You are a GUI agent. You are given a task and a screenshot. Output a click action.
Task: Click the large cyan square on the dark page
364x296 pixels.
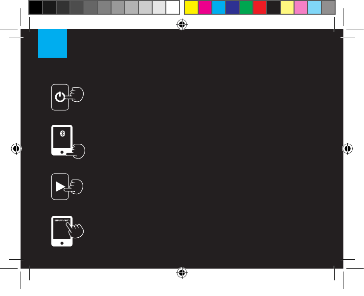(52, 43)
